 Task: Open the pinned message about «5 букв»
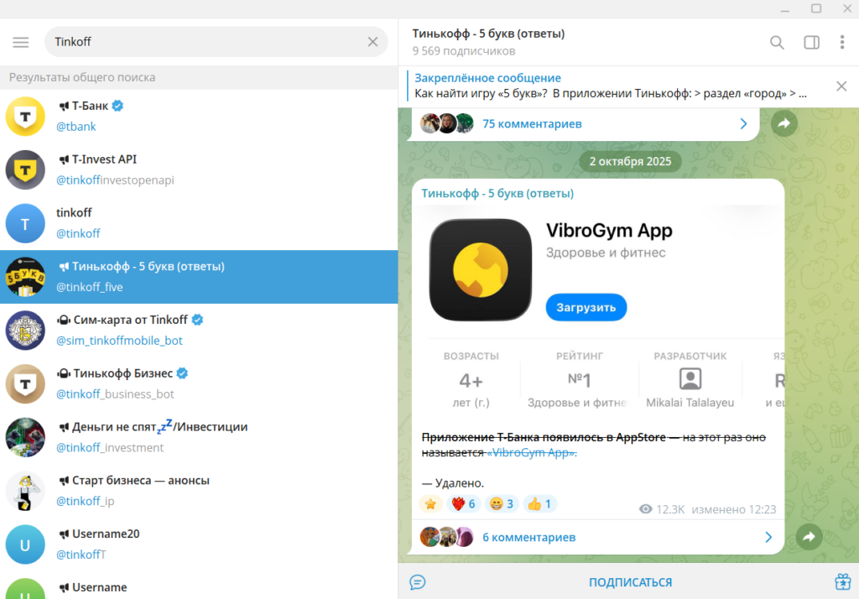(611, 86)
